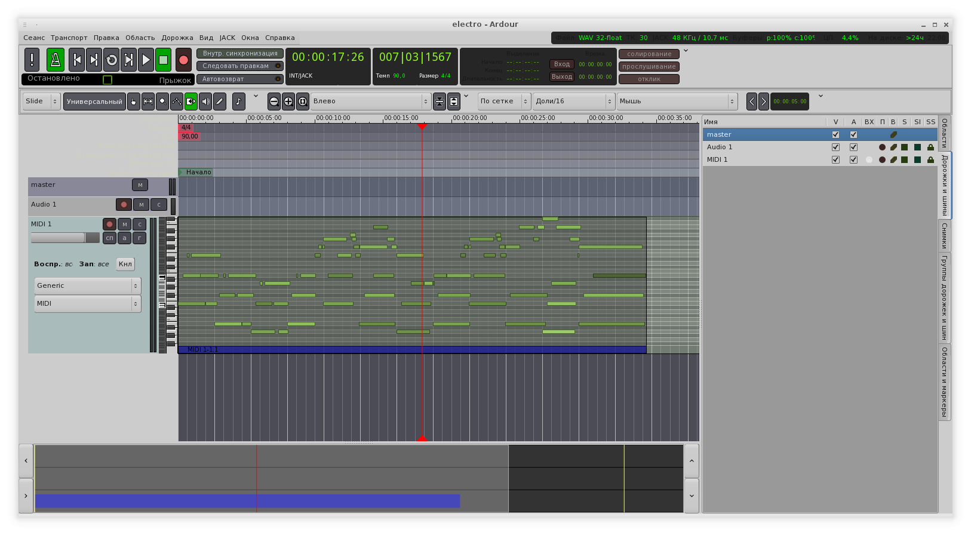Image resolution: width=971 pixels, height=535 pixels.
Task: Open the Slide edit mode dropdown
Action: pos(42,102)
